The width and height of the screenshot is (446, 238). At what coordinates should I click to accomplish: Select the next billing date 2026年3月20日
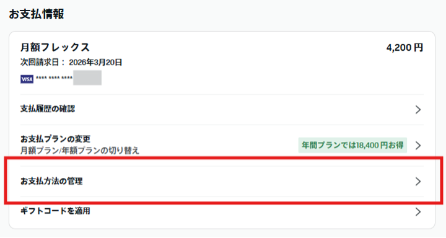(95, 63)
